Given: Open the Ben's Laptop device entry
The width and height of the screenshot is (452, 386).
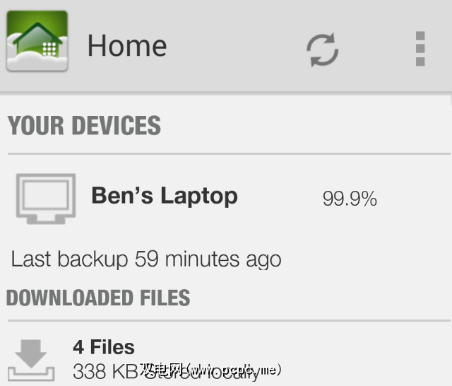Looking at the screenshot, I should pyautogui.click(x=165, y=196).
